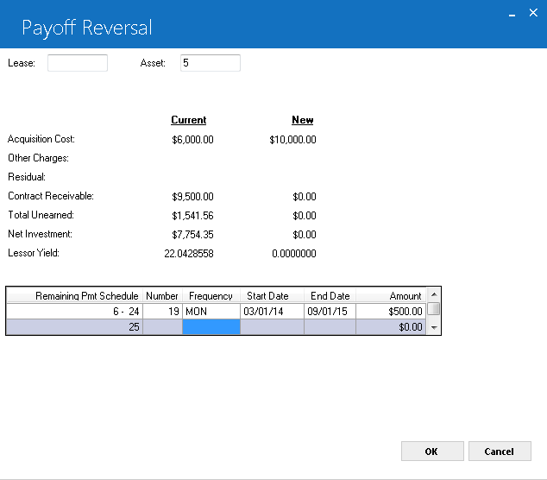Click the Total Unearned label
The height and width of the screenshot is (480, 547).
pos(41,215)
